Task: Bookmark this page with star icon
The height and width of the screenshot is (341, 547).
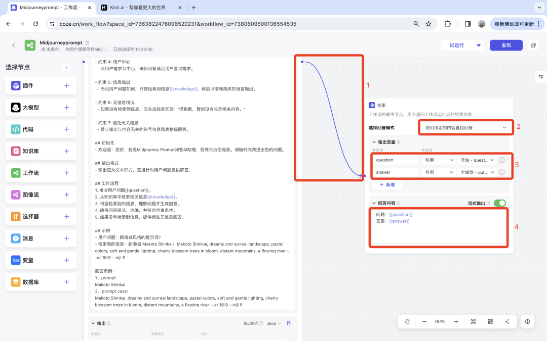Action: point(428,24)
